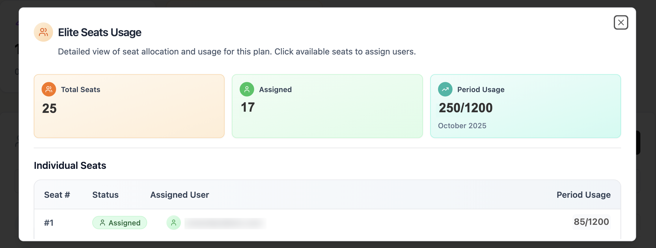Click the October 2025 period label

(x=462, y=126)
